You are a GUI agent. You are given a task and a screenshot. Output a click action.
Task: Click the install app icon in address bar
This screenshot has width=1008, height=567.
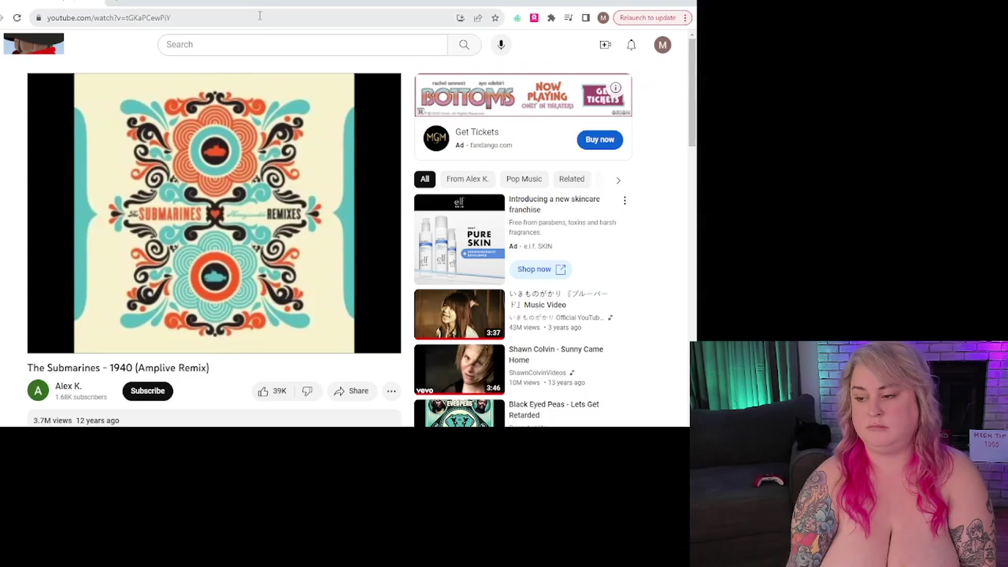pyautogui.click(x=460, y=18)
